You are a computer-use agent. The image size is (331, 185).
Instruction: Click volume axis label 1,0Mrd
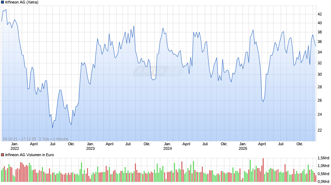click(x=323, y=166)
